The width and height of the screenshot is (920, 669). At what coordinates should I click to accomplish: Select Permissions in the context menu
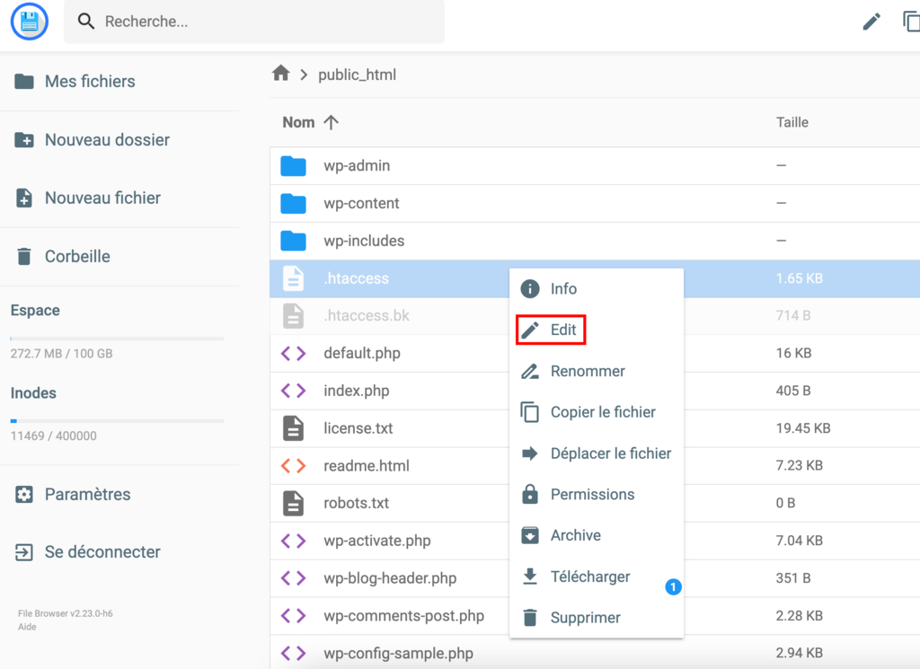pyautogui.click(x=592, y=494)
